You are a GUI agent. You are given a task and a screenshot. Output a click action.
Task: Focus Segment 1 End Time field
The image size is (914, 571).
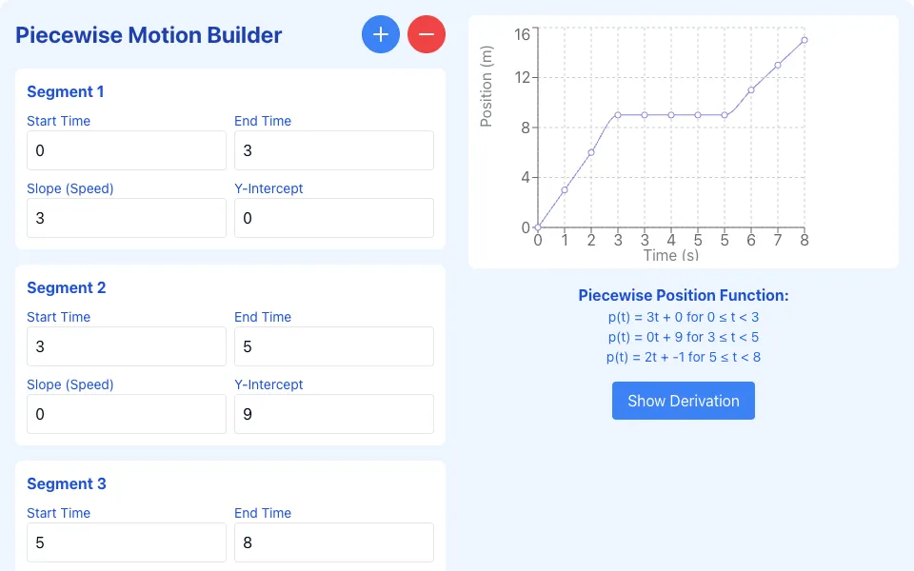click(x=334, y=150)
